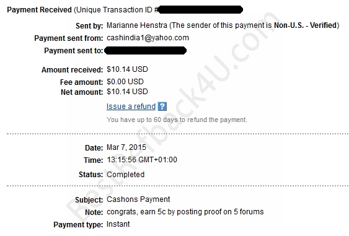Screen dimensions: 349x236
Task: Click the date Mar 7, 2015
Action: tap(126, 147)
